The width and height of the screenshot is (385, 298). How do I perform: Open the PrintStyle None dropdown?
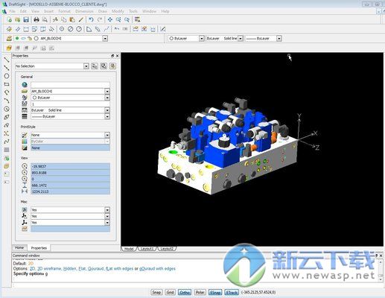(x=107, y=135)
